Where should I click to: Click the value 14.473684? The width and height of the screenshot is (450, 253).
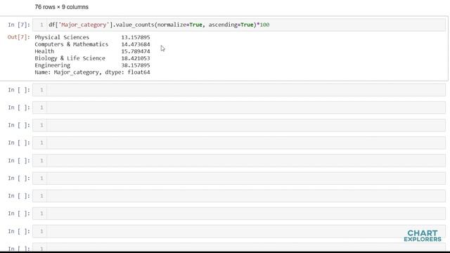click(136, 44)
